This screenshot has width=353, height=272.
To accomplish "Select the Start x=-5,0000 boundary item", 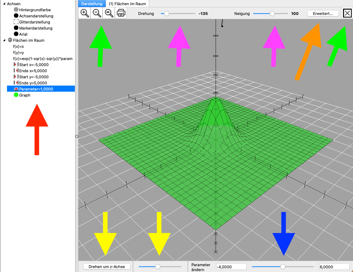I will tap(33, 65).
